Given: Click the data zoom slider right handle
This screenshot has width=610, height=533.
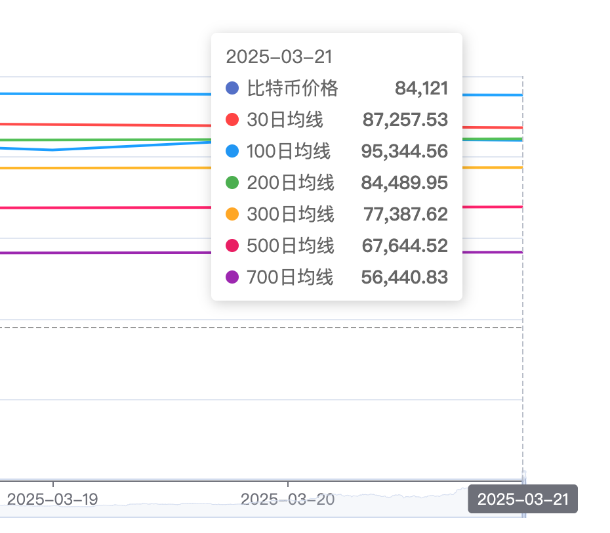Looking at the screenshot, I should click(x=524, y=494).
